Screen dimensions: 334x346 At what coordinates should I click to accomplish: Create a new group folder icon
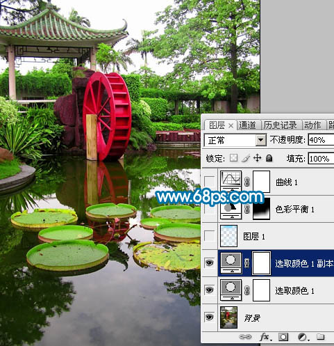321,336
